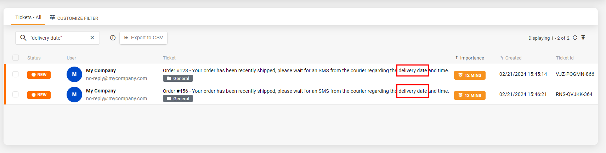Sort tickets by Created column
The image size is (606, 153).
513,58
